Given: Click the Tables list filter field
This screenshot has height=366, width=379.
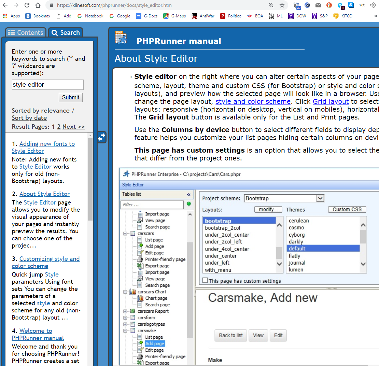Looking at the screenshot, I should click(152, 205).
